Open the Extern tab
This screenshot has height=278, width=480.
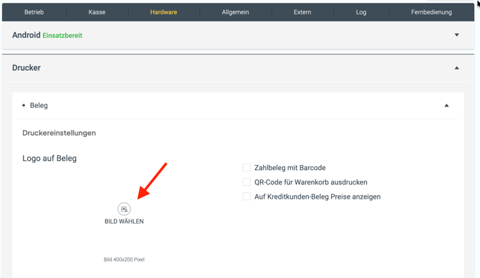click(x=302, y=12)
